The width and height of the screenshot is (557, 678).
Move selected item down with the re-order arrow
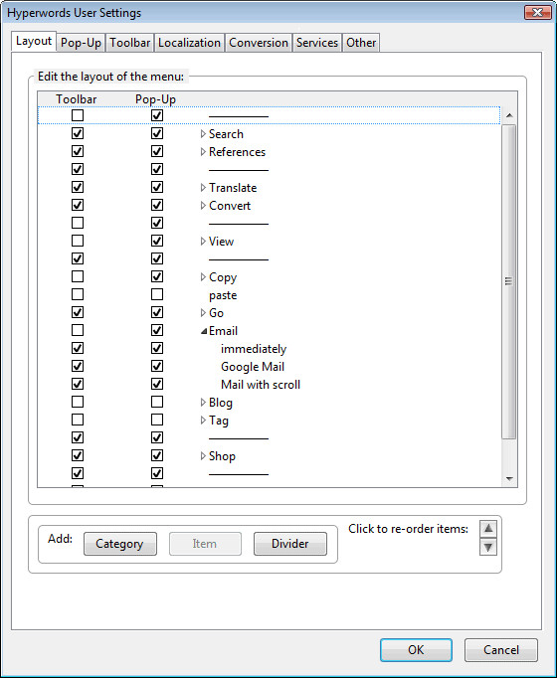click(x=488, y=547)
